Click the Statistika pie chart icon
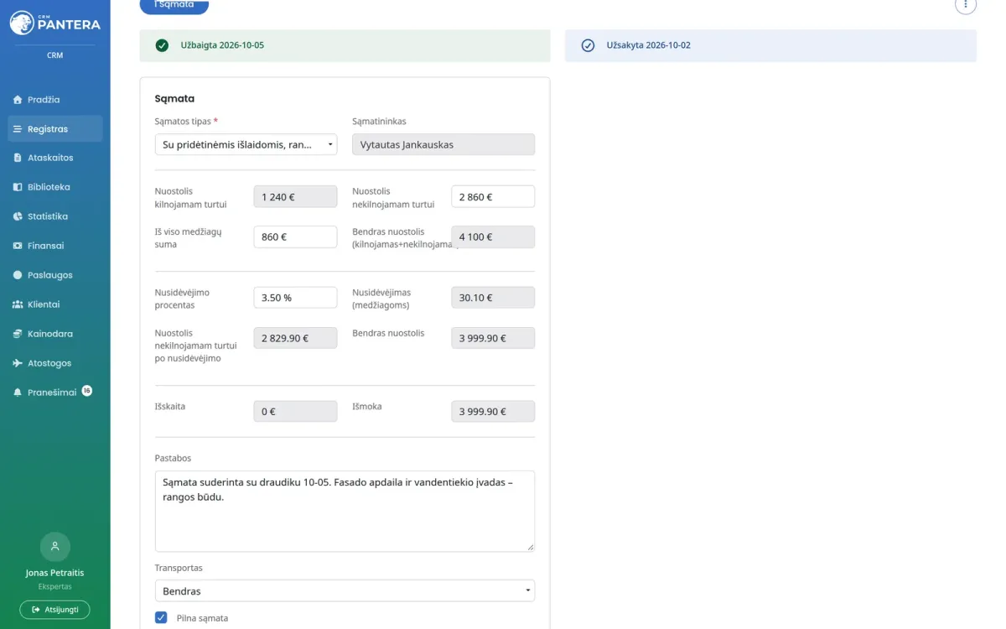This screenshot has height=629, width=1006. (18, 216)
